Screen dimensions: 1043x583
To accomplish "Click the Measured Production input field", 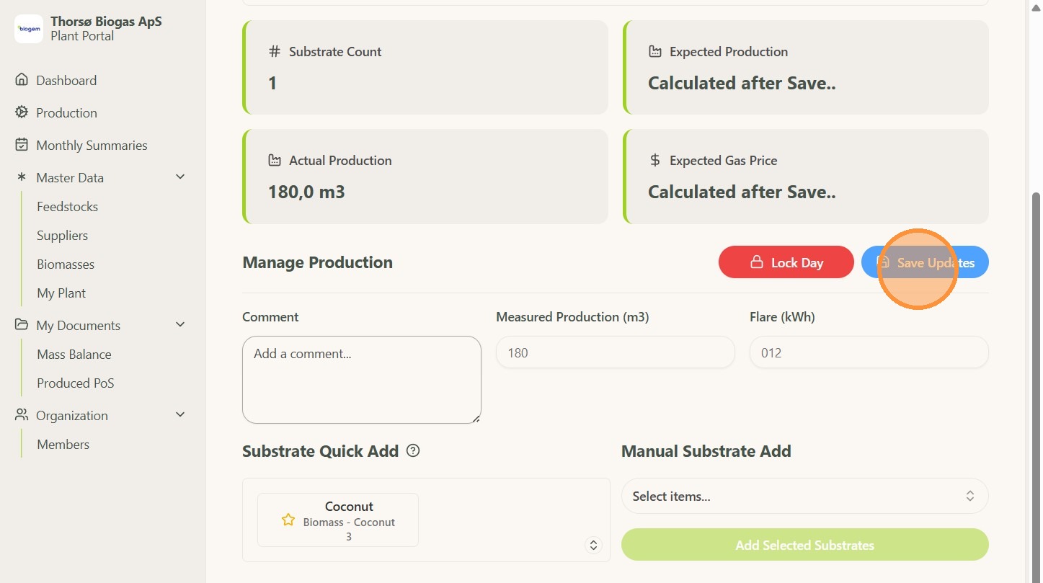I will tap(615, 353).
